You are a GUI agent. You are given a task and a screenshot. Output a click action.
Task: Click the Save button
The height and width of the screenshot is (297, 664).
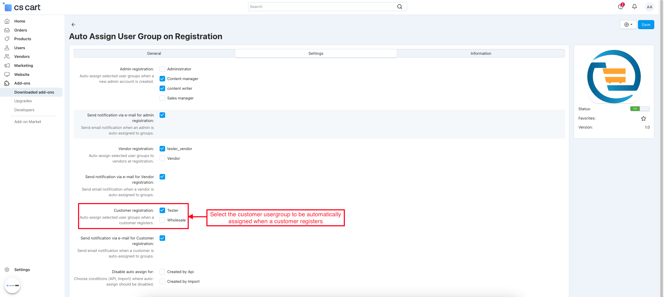646,25
